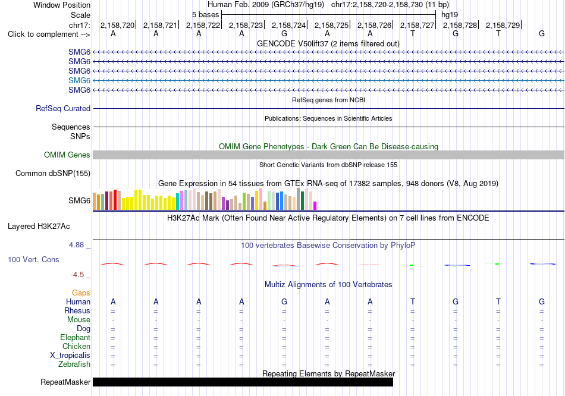The width and height of the screenshot is (565, 396).
Task: Click the first SMG6 GENCODE transcript label
Action: [79, 52]
